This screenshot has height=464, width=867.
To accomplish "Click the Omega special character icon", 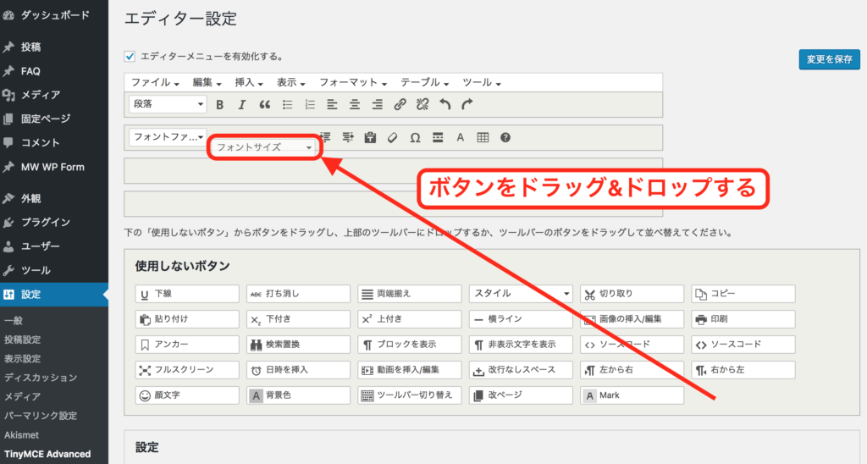I will (x=415, y=137).
